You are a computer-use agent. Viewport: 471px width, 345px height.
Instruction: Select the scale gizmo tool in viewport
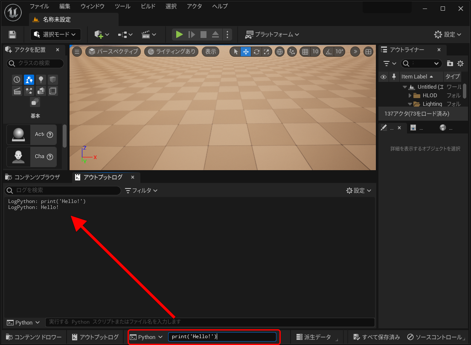click(267, 52)
